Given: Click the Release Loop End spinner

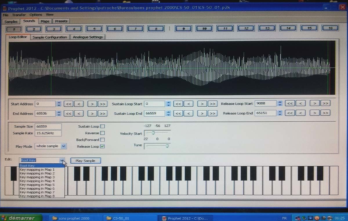Looking at the screenshot, I should (x=280, y=113).
